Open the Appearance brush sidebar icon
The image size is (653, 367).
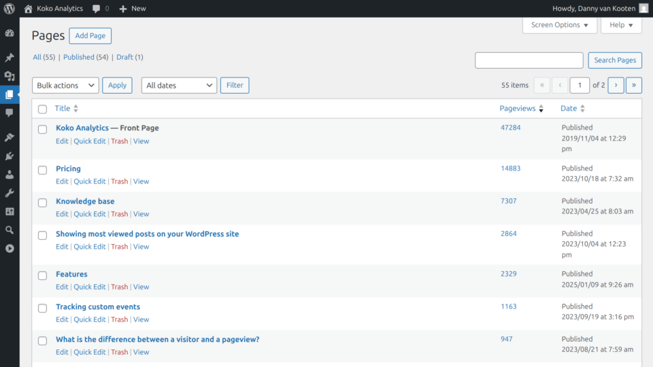[x=9, y=137]
